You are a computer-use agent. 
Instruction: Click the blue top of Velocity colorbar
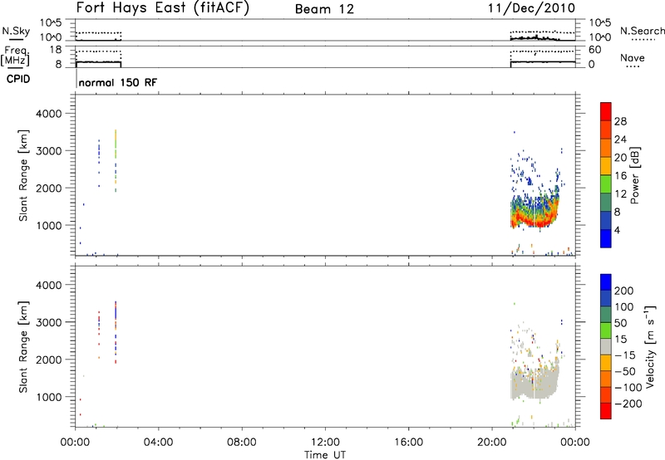point(606,282)
